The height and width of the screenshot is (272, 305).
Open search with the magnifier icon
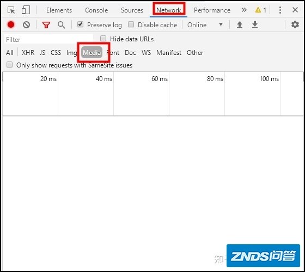point(61,25)
